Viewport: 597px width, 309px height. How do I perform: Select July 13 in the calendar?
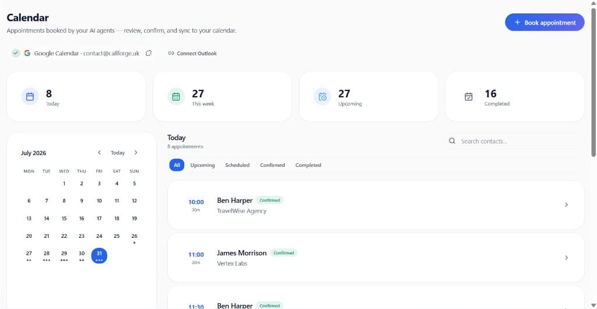29,219
